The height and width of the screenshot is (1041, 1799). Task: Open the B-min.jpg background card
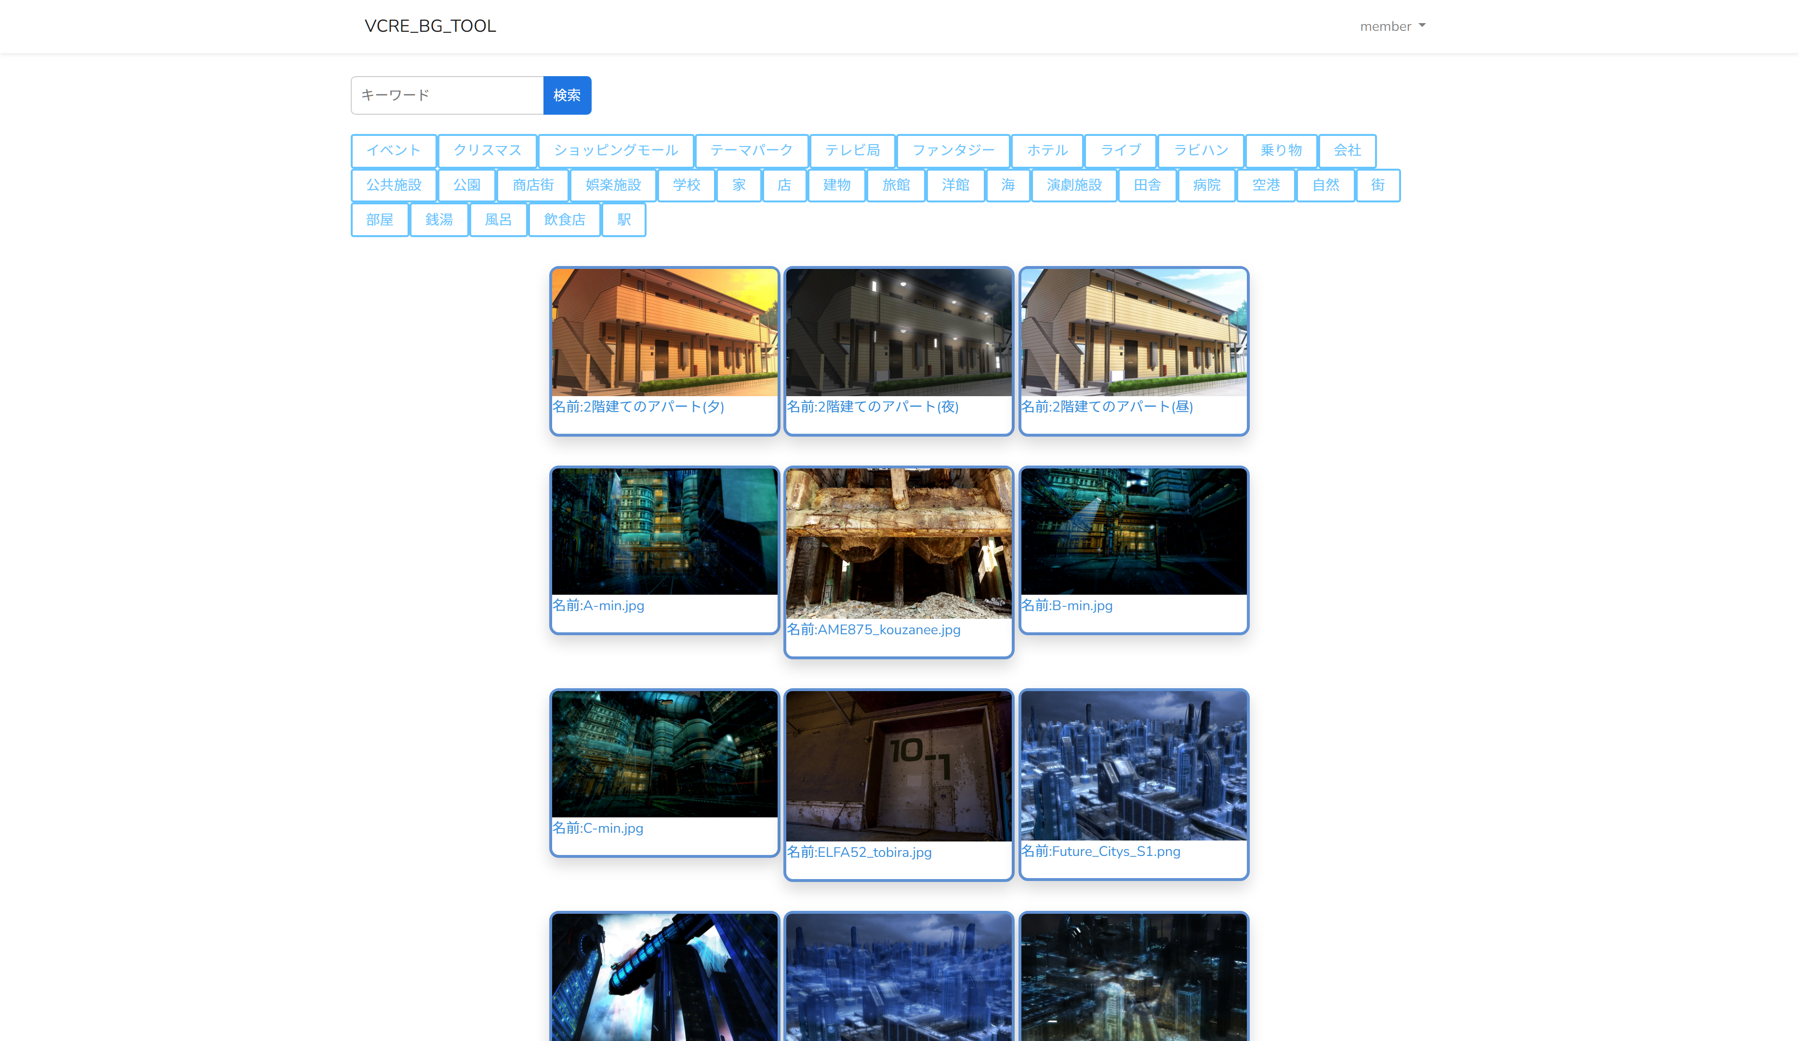[x=1133, y=532]
